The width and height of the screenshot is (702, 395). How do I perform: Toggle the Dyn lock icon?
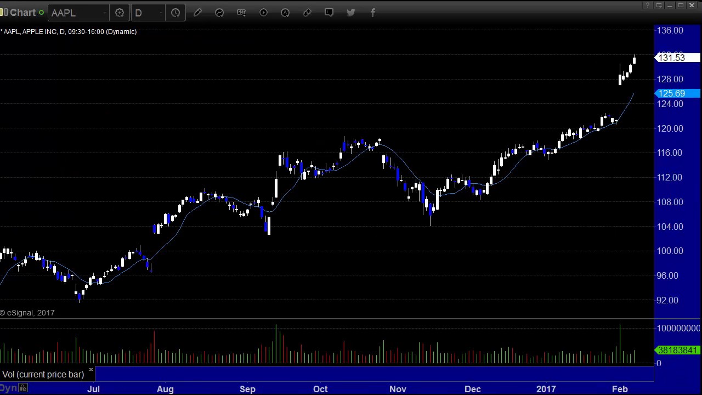(x=23, y=388)
